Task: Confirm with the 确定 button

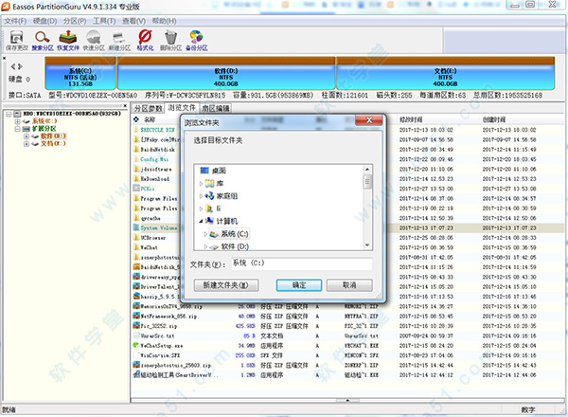Action: (x=299, y=285)
